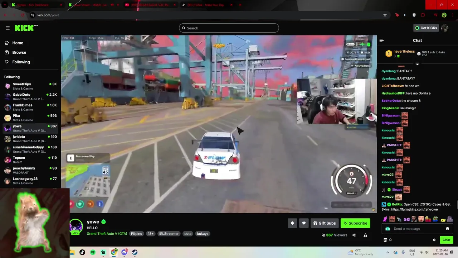The height and width of the screenshot is (258, 458).
Task: Open Spotify from the taskbar
Action: coord(93,252)
